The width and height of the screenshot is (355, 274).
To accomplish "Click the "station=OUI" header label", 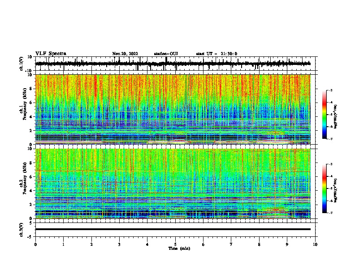I will click(166, 54).
